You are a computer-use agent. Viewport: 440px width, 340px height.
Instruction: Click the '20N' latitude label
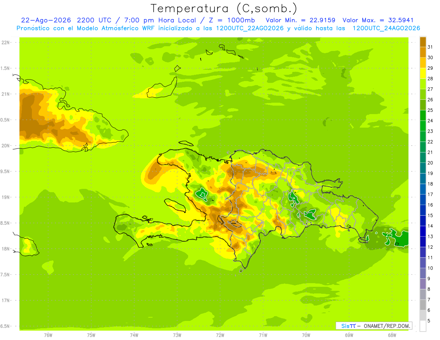6,146
